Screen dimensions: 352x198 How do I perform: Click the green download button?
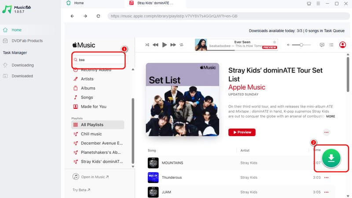pos(331,158)
